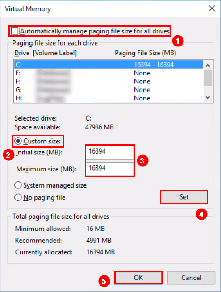Image resolution: width=221 pixels, height=292 pixels.
Task: Click the Set button
Action: pos(184,197)
